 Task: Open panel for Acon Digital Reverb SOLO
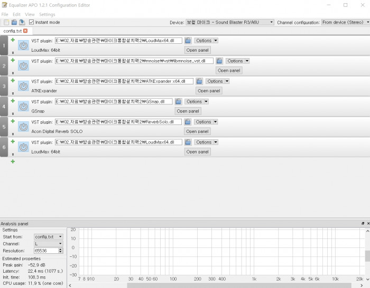(x=198, y=131)
